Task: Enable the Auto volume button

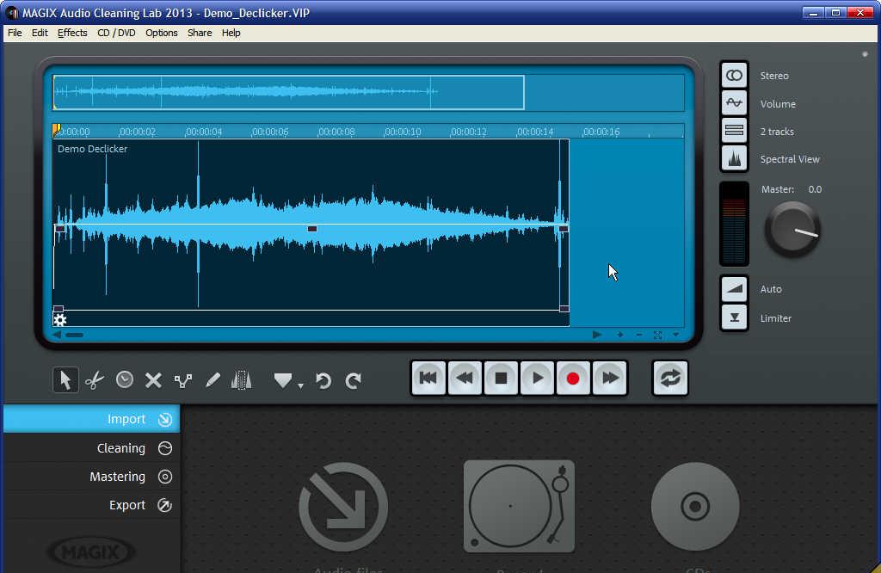Action: coord(735,289)
